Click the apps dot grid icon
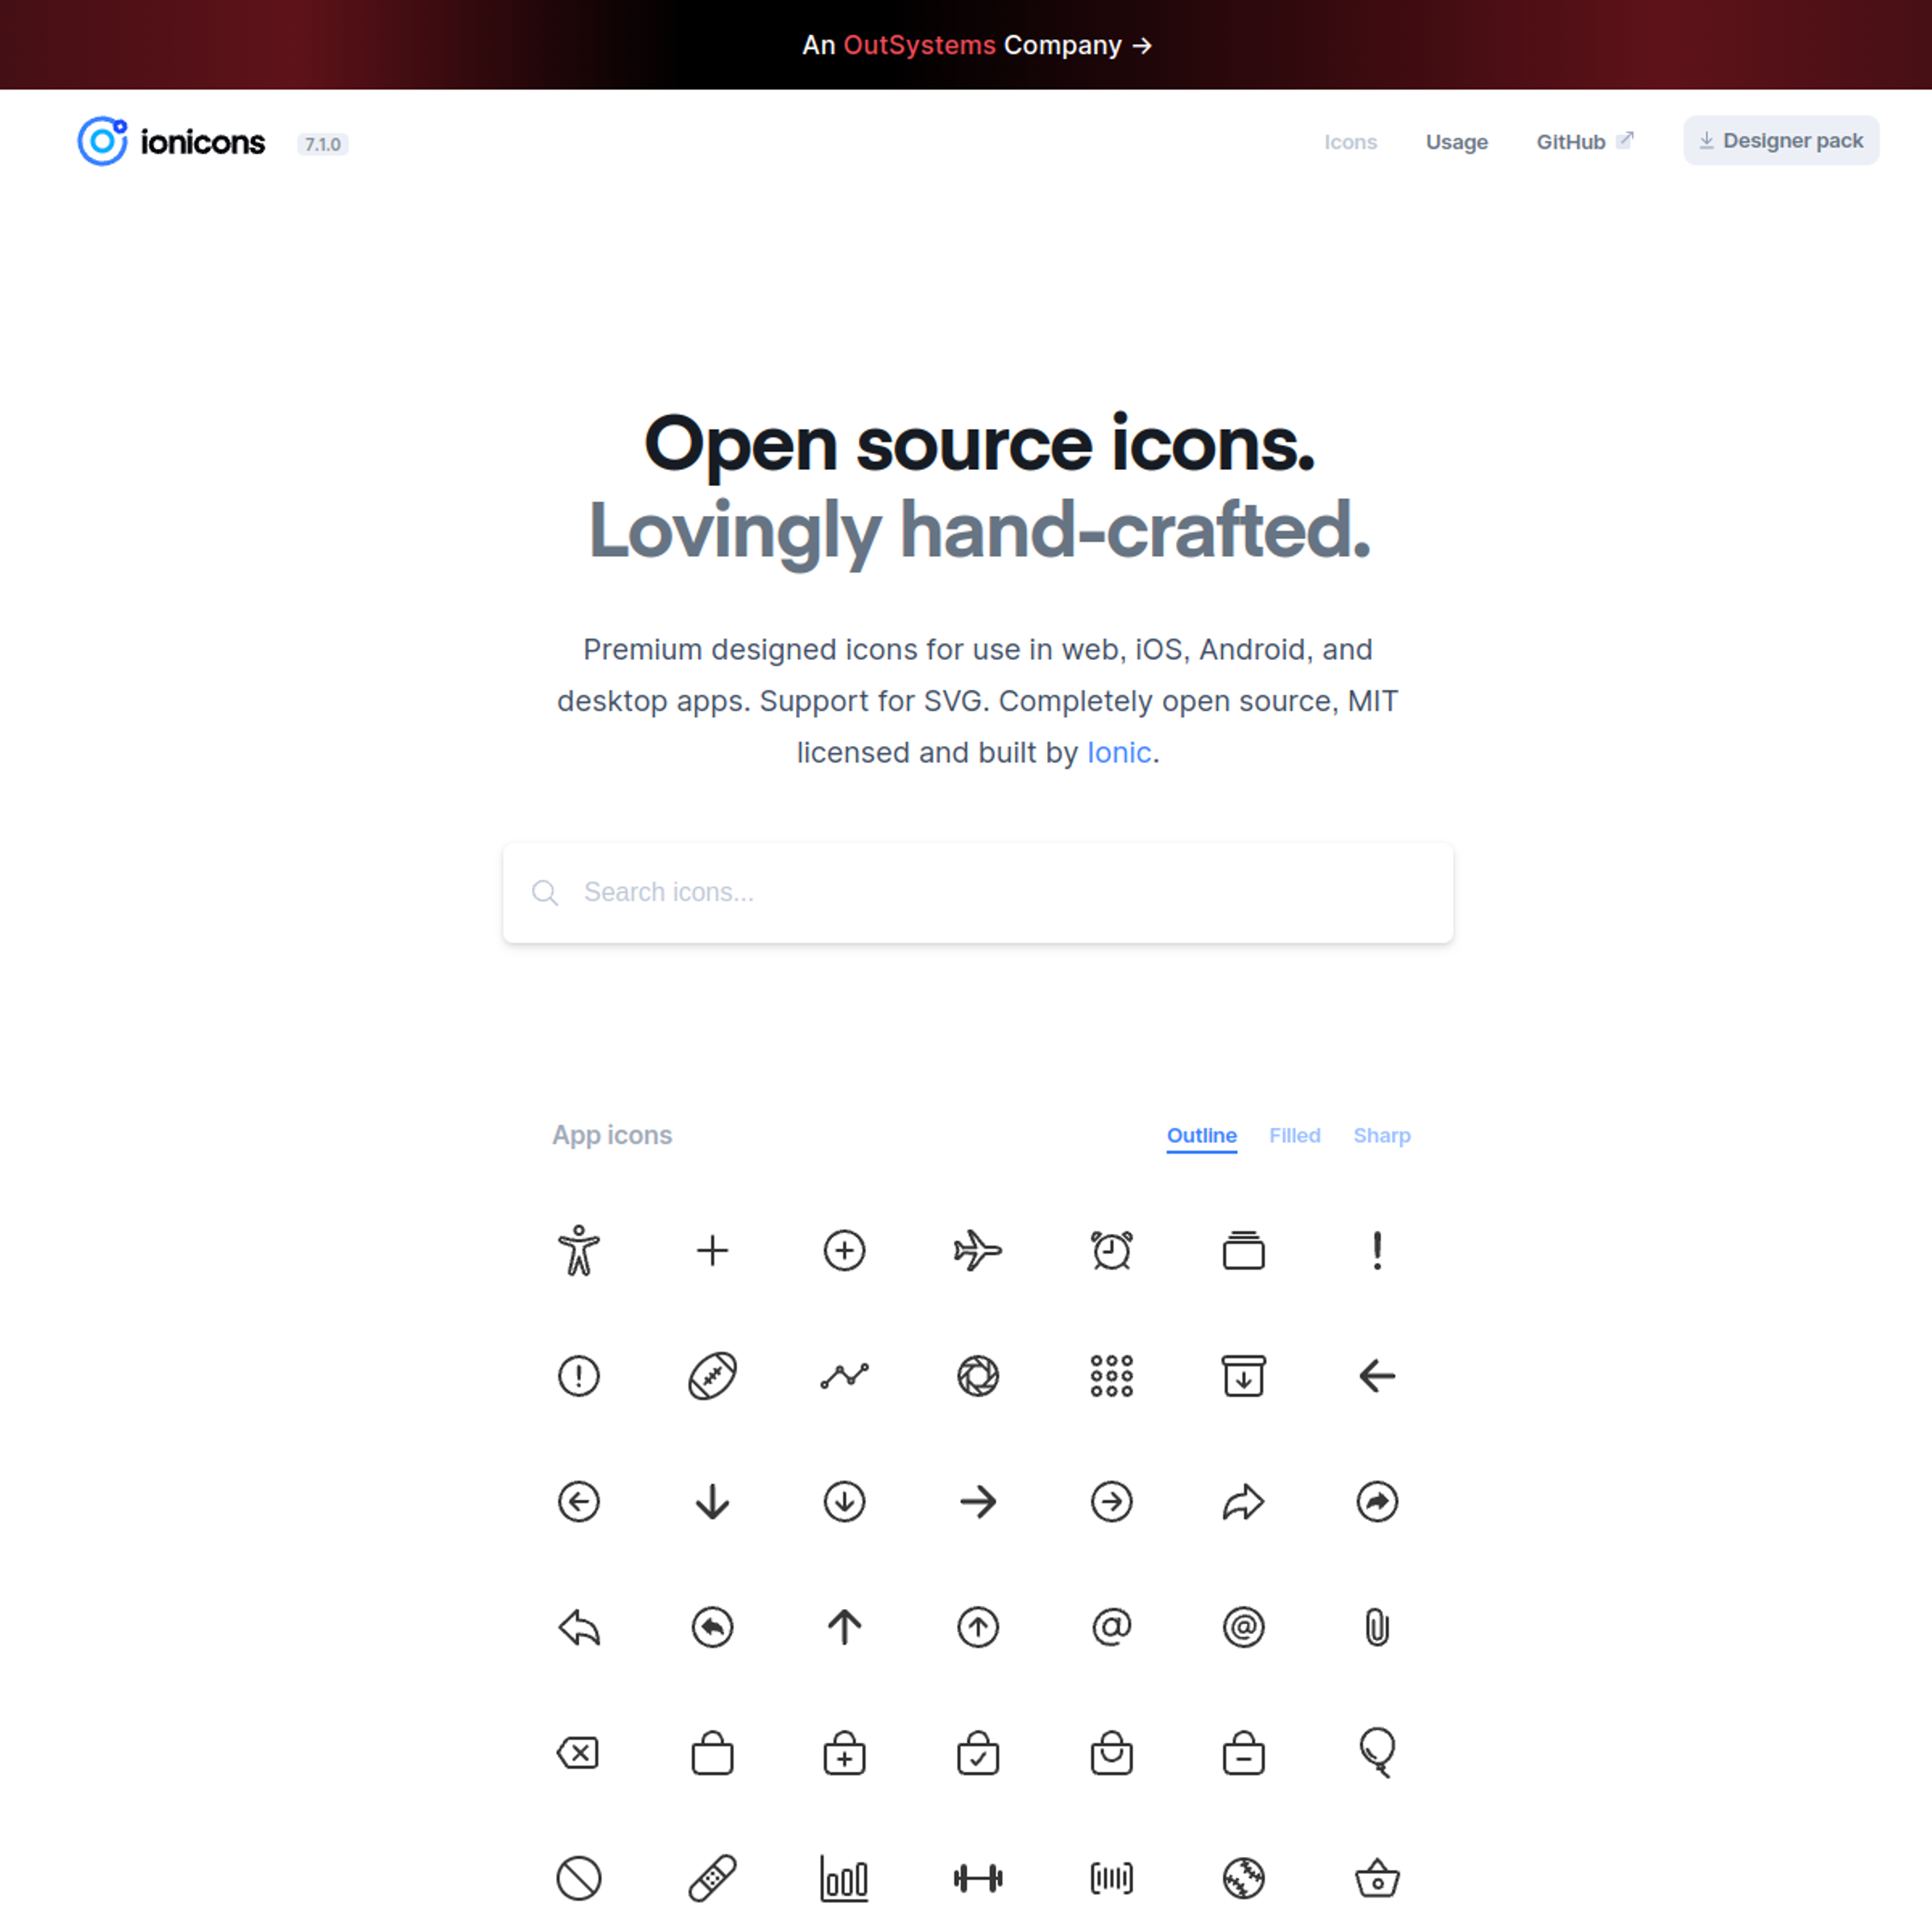 click(1111, 1376)
